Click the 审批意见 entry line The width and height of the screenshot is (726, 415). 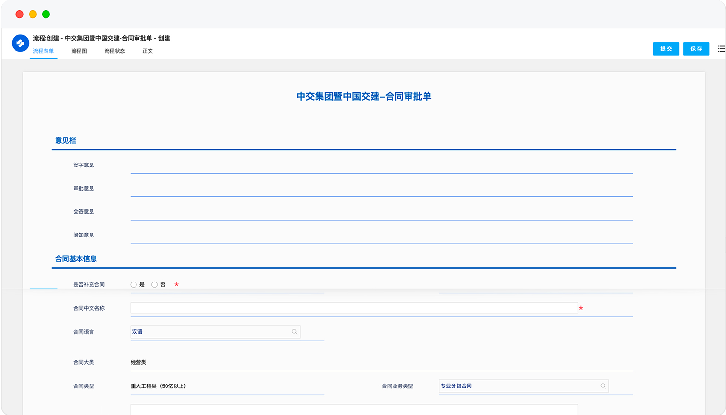click(x=382, y=189)
